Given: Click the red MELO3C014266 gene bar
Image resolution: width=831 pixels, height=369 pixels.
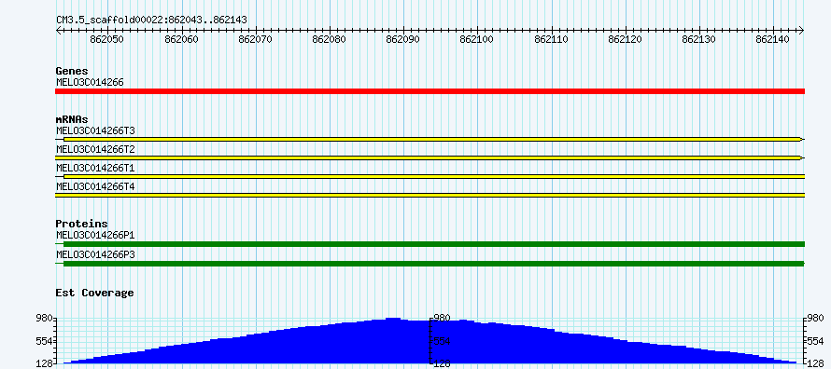Looking at the screenshot, I should (x=430, y=91).
